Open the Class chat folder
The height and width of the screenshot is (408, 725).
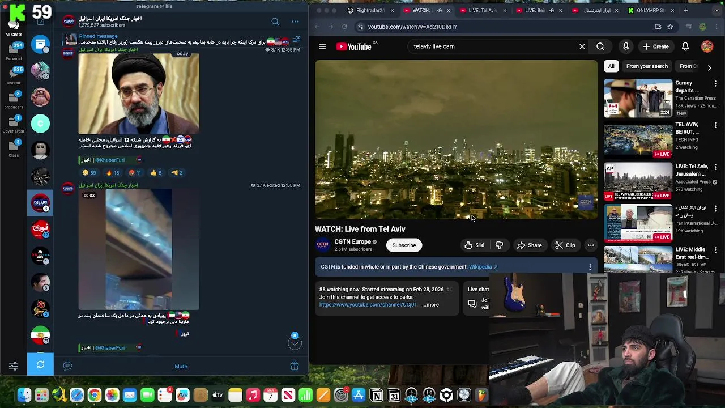tap(14, 147)
